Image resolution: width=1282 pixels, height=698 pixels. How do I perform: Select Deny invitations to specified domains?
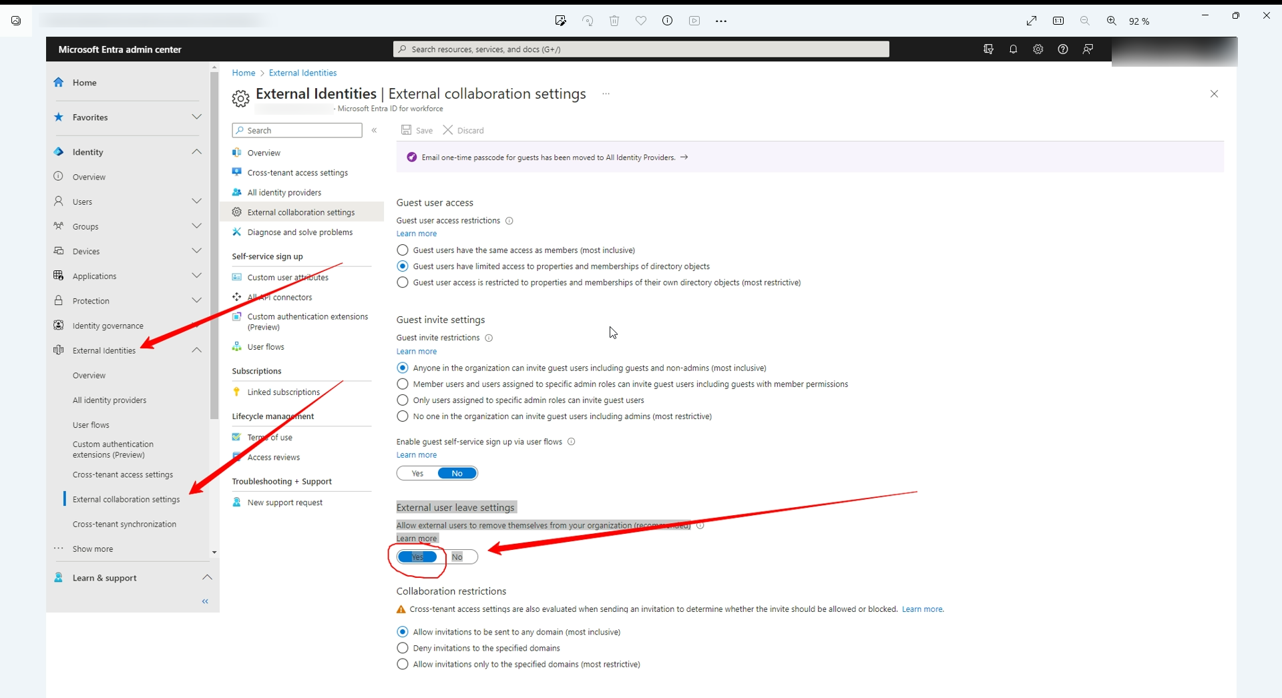tap(403, 648)
